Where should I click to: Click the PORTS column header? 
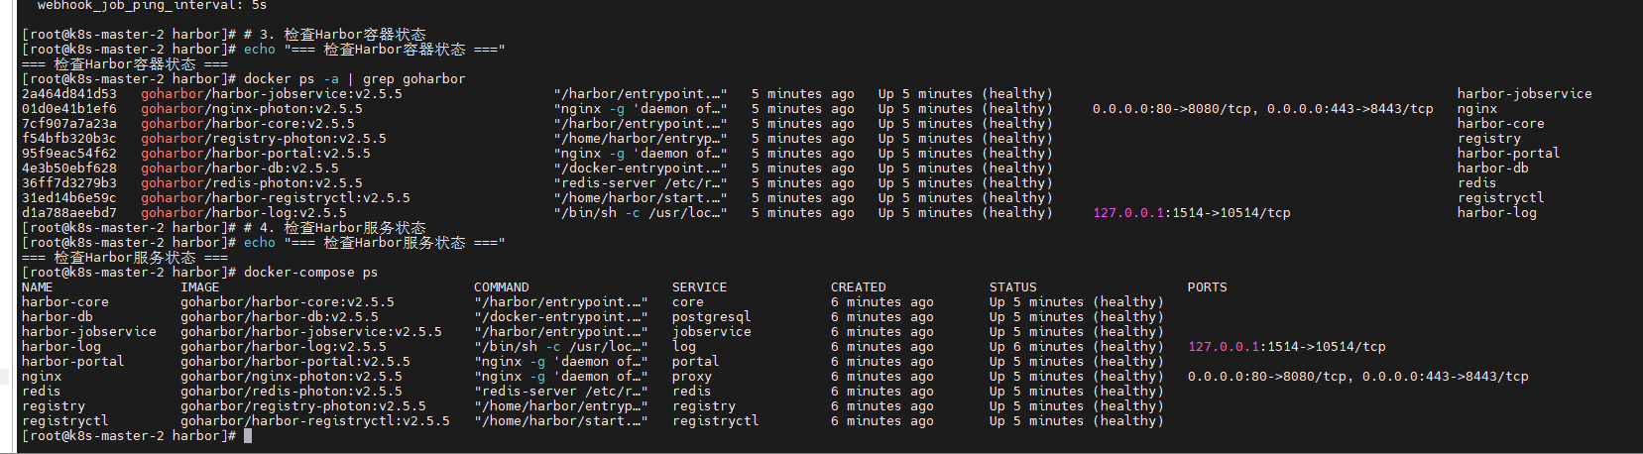click(x=1208, y=287)
